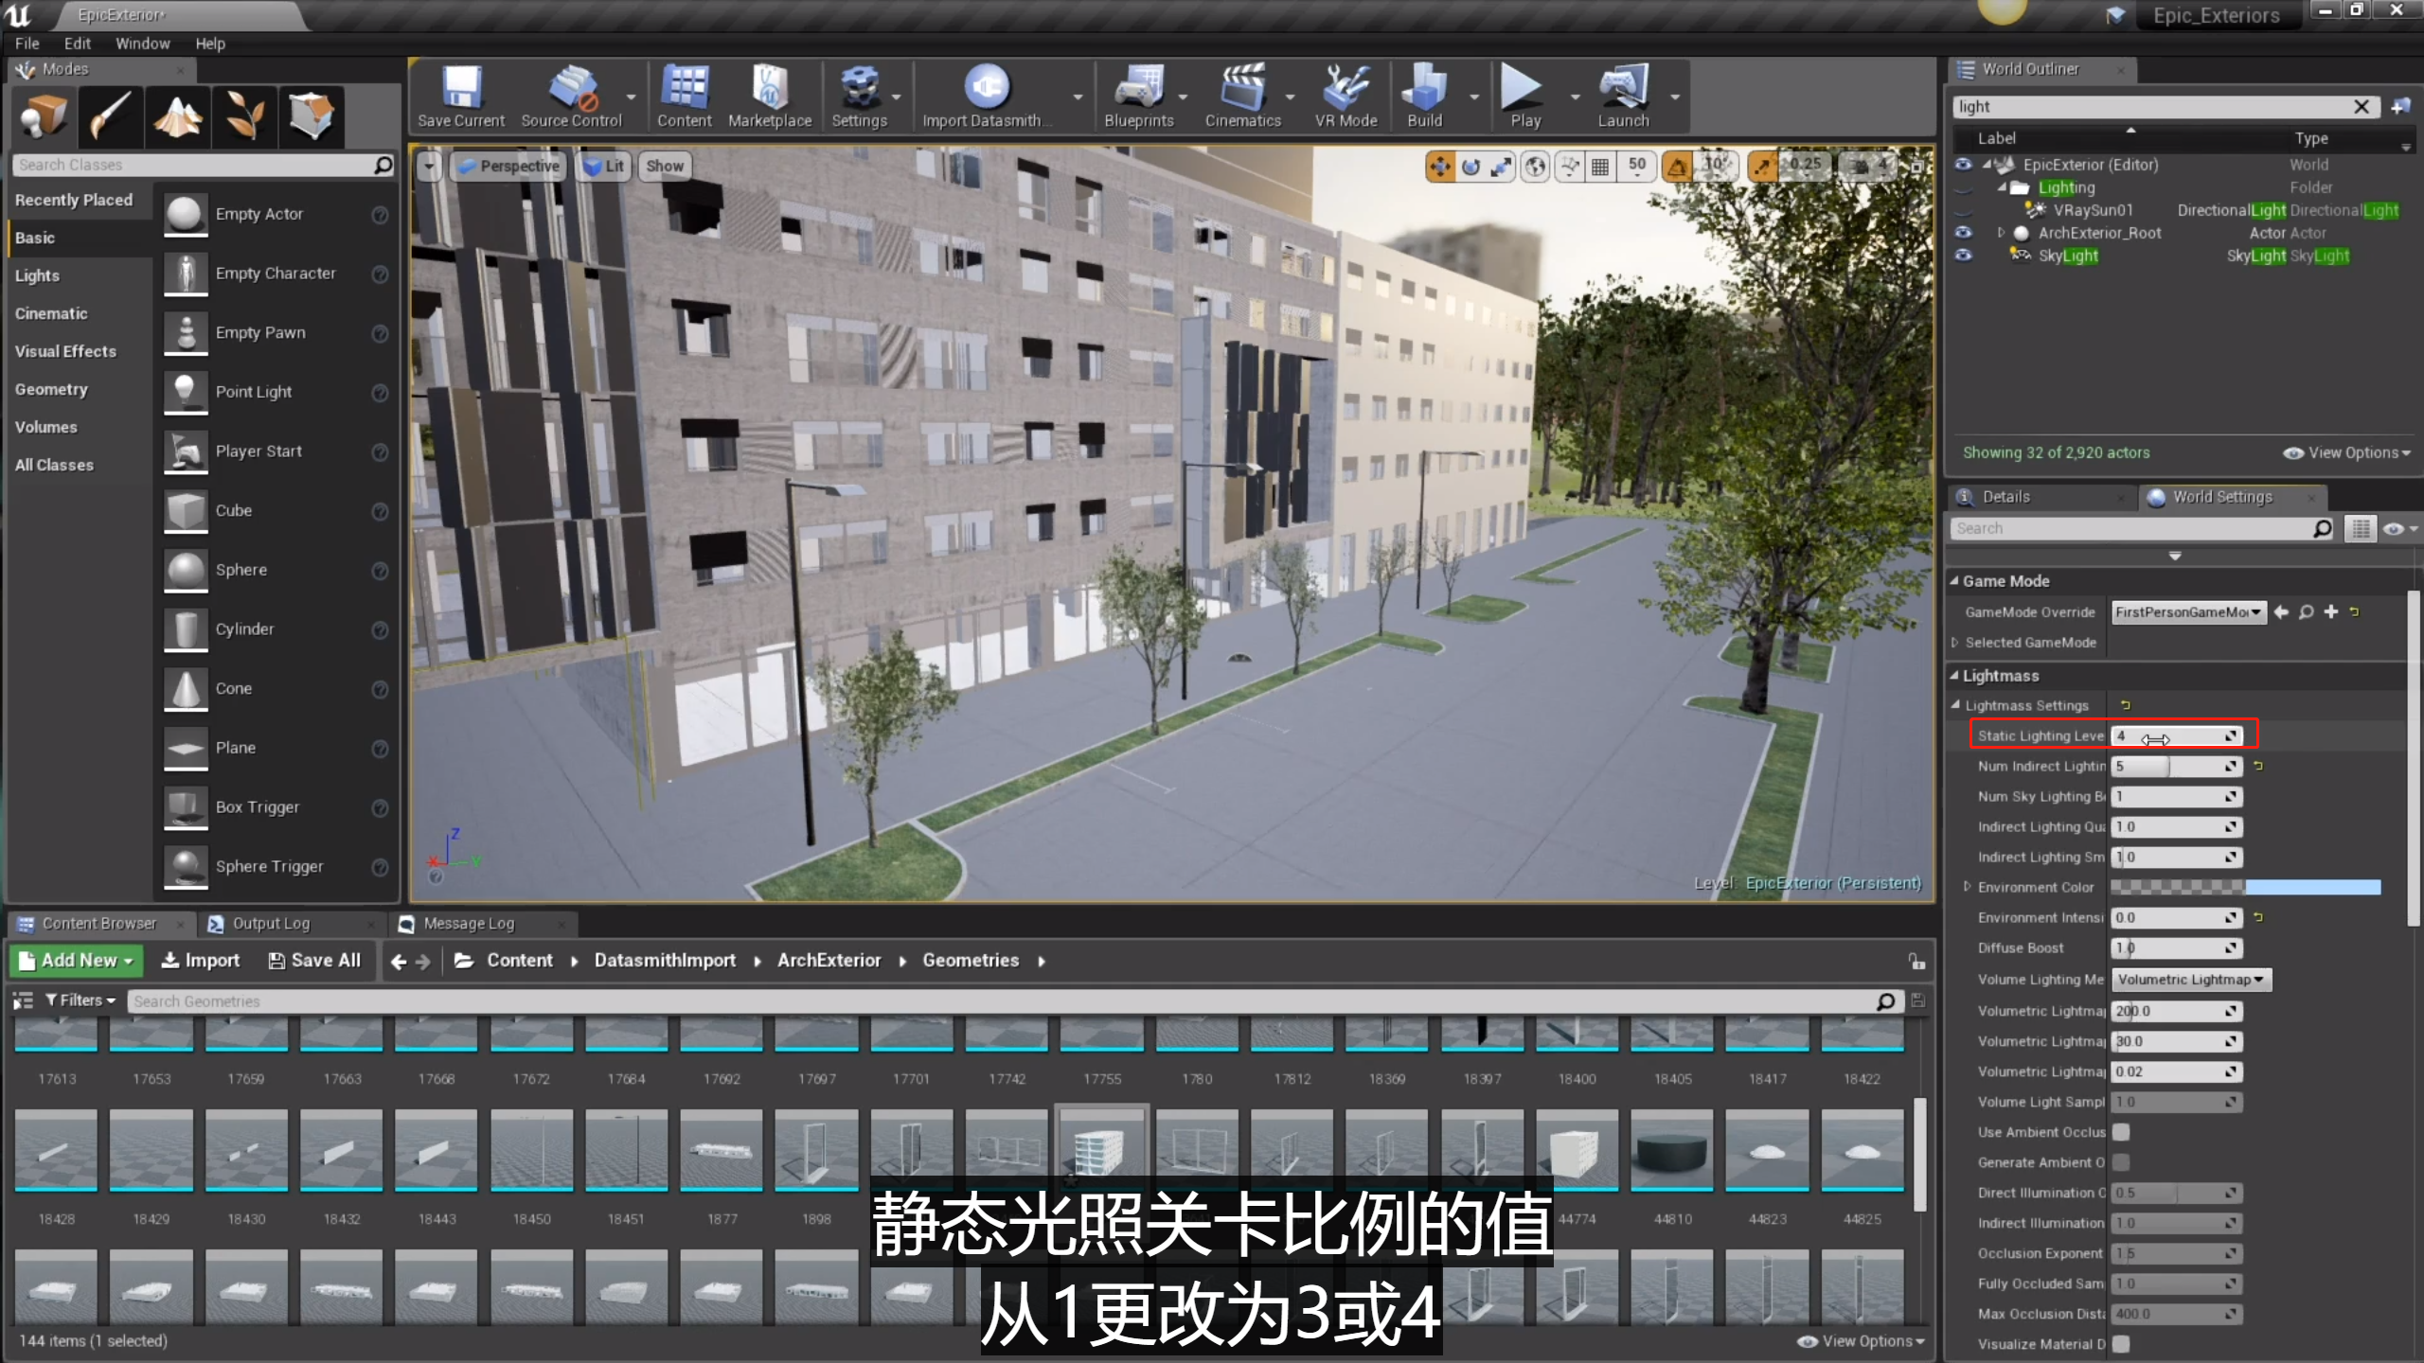Click Save All in Content Browser
This screenshot has height=1363, width=2424.
[314, 961]
